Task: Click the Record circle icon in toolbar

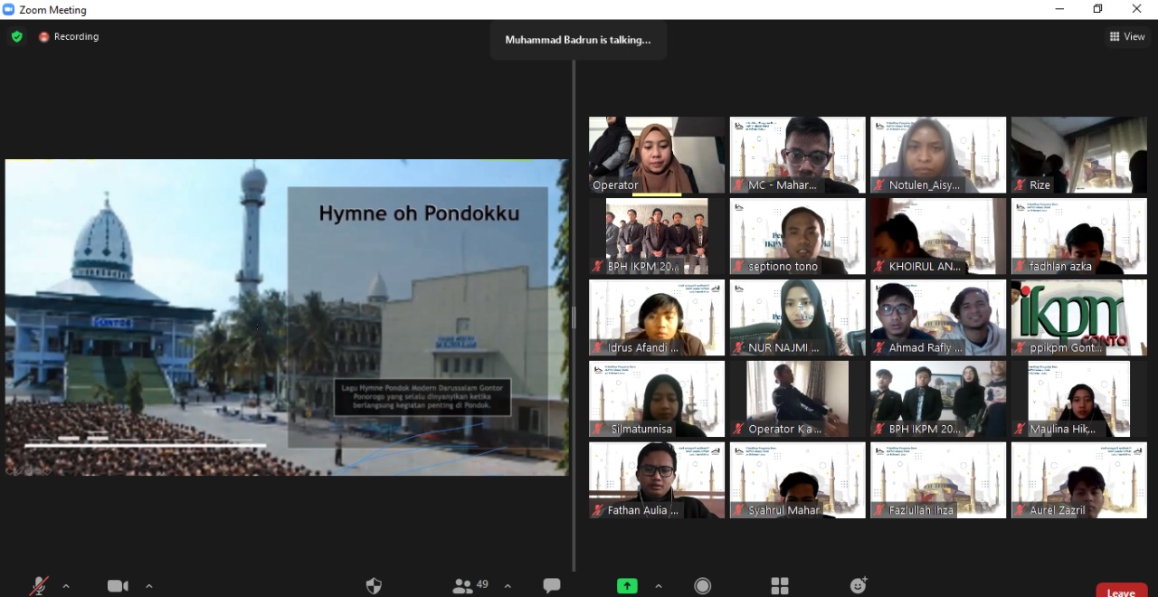Action: coord(703,586)
